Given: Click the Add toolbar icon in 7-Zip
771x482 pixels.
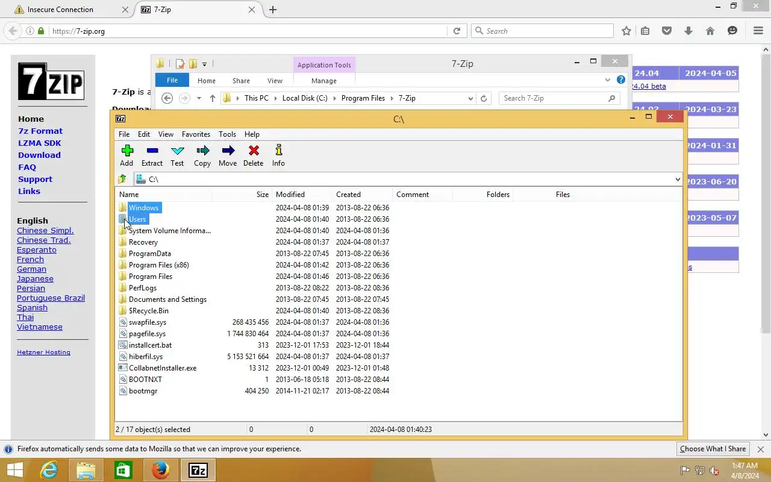Looking at the screenshot, I should click(x=126, y=155).
